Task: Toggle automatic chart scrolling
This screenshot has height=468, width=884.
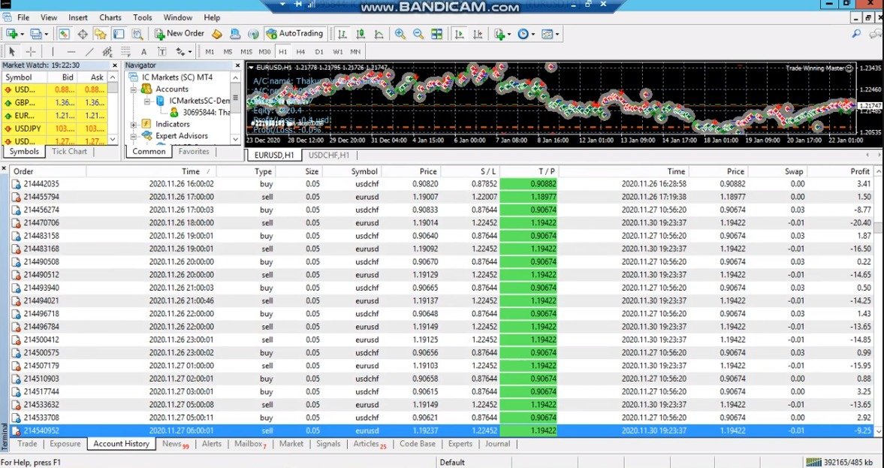Action: 460,34
